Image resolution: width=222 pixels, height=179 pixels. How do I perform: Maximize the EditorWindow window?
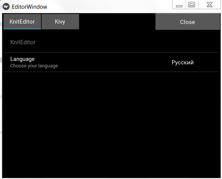[x=192, y=5]
